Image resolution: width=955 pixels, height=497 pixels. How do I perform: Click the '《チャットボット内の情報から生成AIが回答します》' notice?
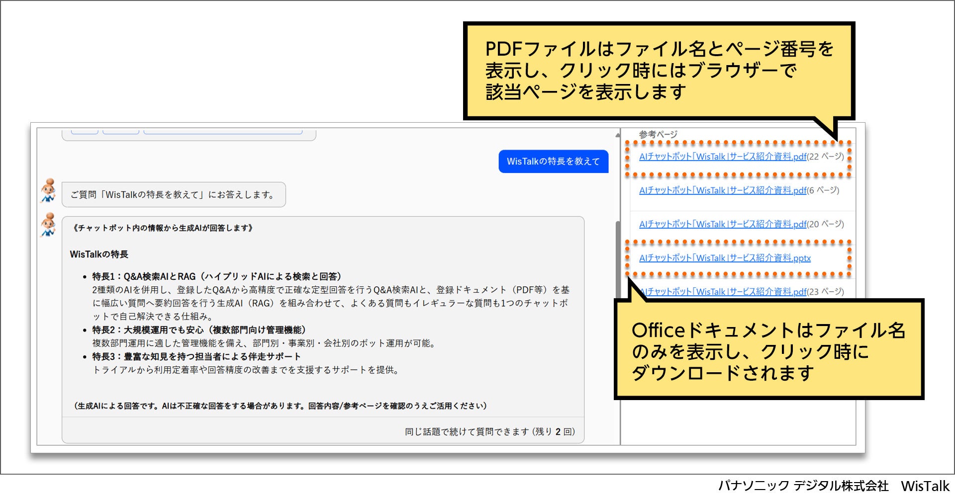[163, 228]
